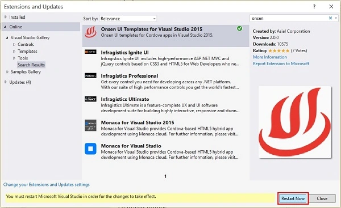341x208 pixels.
Task: Click the Created by: Asial Corporation text
Action: coord(281,31)
